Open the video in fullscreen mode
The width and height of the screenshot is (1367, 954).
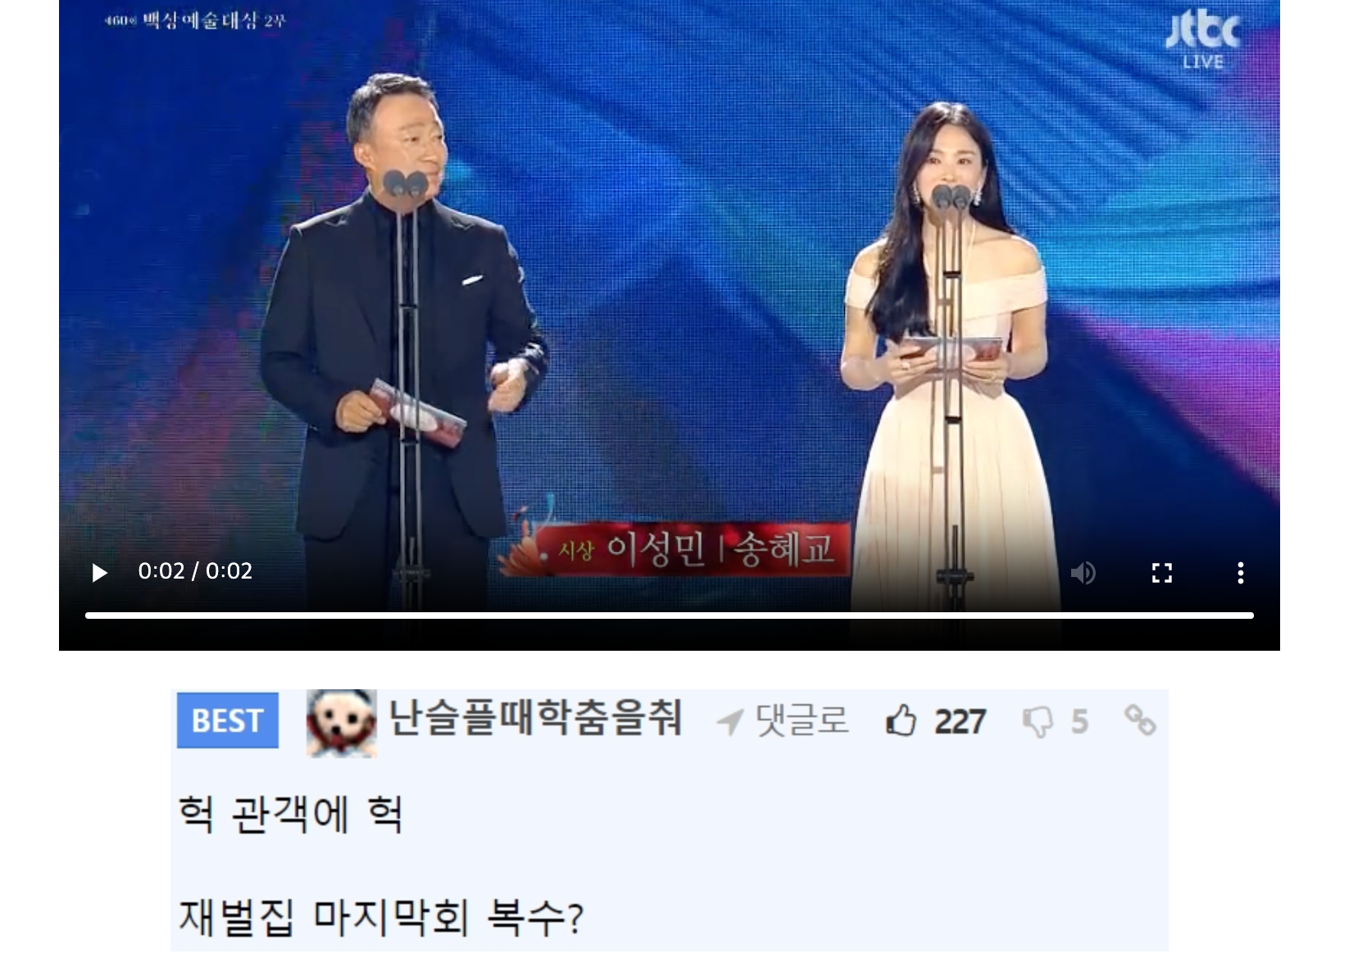point(1161,573)
